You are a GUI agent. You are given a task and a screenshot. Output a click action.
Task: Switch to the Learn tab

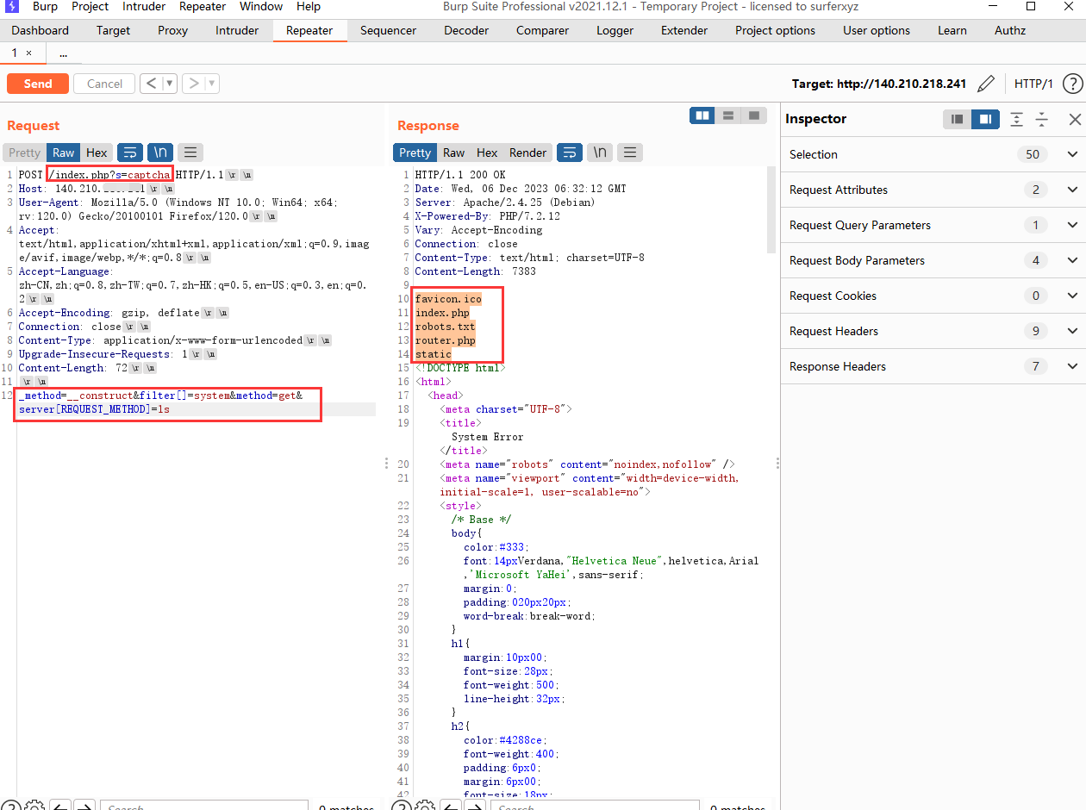click(x=952, y=30)
